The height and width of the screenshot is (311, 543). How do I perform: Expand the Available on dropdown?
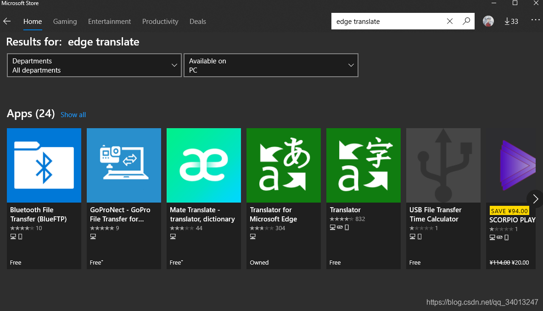[271, 65]
